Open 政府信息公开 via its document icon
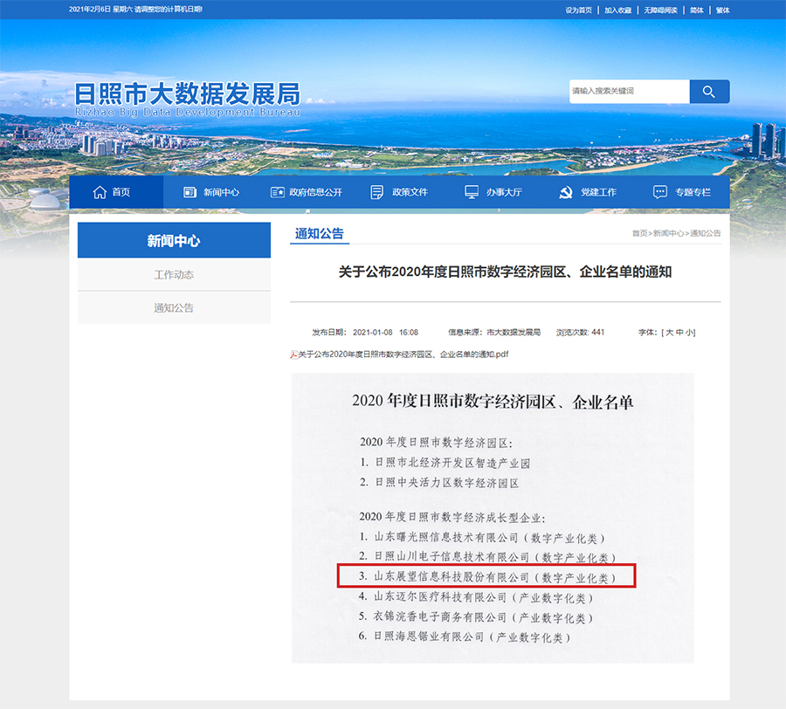The height and width of the screenshot is (709, 786). (x=279, y=192)
